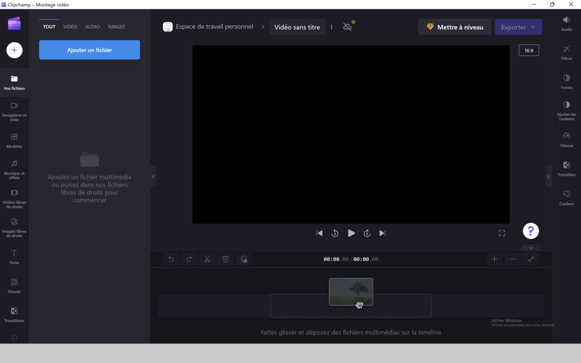Image resolution: width=581 pixels, height=363 pixels.
Task: Click the undo arrow button
Action: point(171,259)
